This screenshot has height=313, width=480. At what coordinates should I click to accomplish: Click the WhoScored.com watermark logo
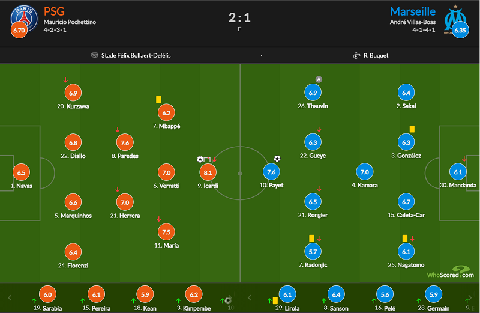tap(451, 272)
